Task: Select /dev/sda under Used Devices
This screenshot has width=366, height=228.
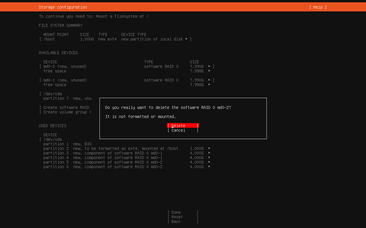Action: (53, 139)
